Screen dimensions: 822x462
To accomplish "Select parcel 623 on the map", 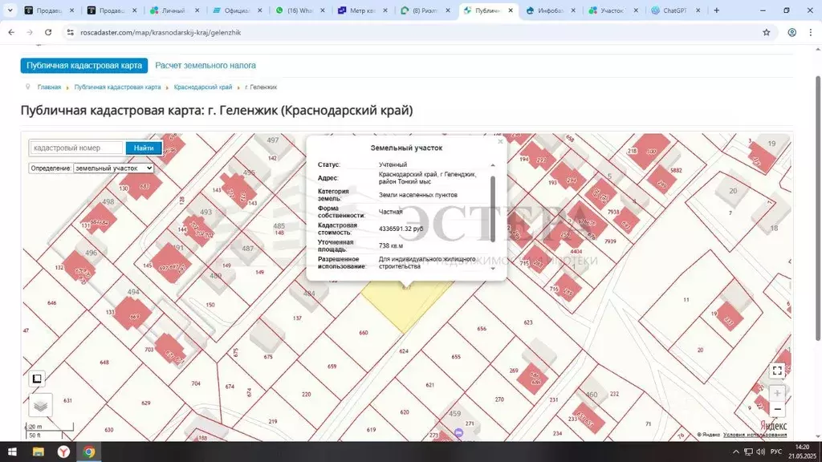I will coord(528,322).
